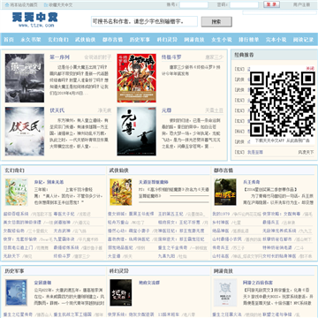Viewport: 318px width, 318px height.
Task: Click the book search text box
Action: coord(144,21)
